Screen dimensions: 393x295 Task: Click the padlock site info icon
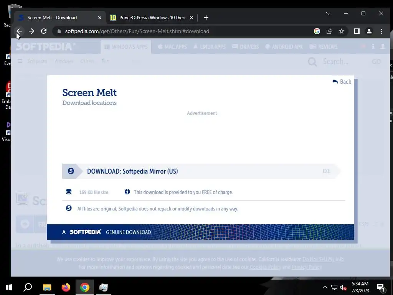click(59, 31)
